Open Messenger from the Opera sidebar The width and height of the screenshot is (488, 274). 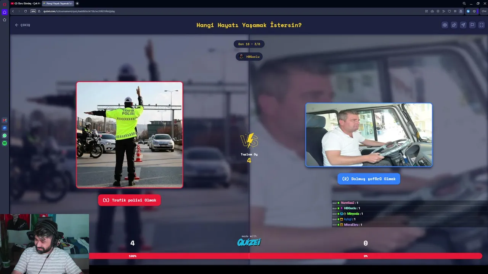click(5, 128)
